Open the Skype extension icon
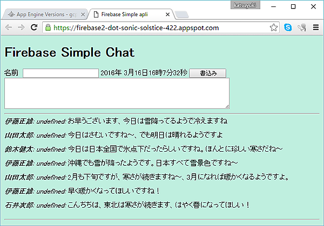The image size is (324, 226). coord(288,27)
